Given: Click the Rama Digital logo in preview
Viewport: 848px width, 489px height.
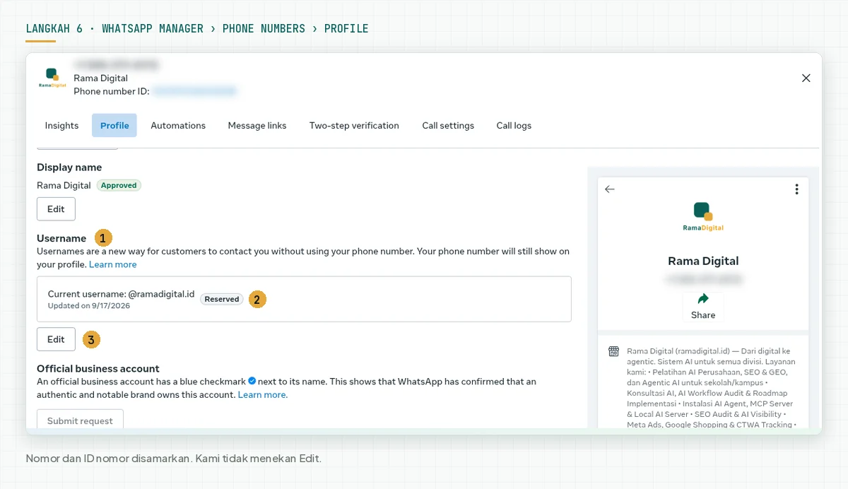Looking at the screenshot, I should coord(703,217).
